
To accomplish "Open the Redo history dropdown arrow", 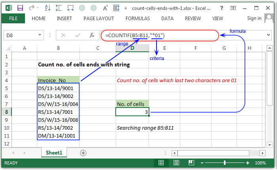I will click(38, 8).
